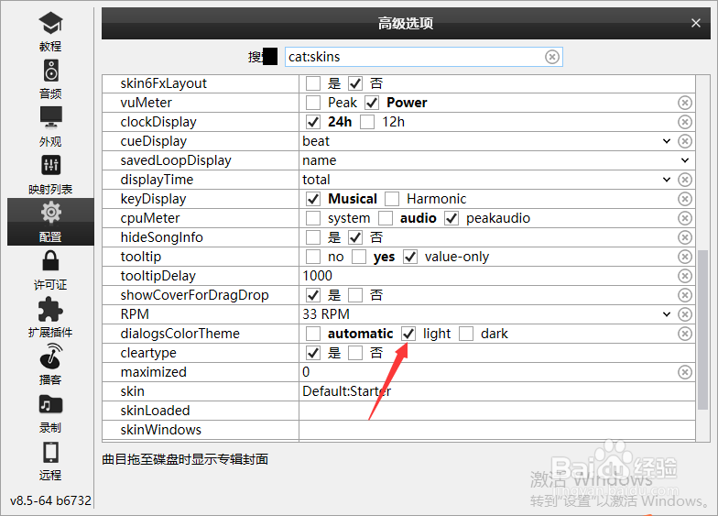Open the 扩展插件 extensions section
Image resolution: width=718 pixels, height=516 pixels.
pyautogui.click(x=50, y=317)
